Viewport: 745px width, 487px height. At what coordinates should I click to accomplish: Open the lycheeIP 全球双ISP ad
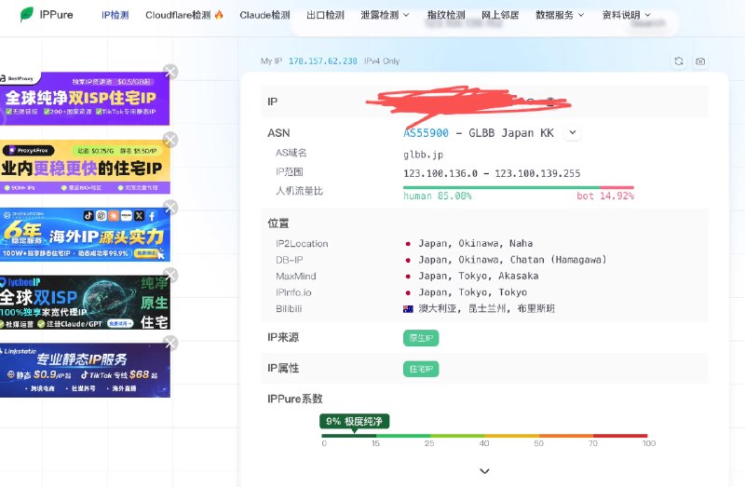(x=85, y=303)
